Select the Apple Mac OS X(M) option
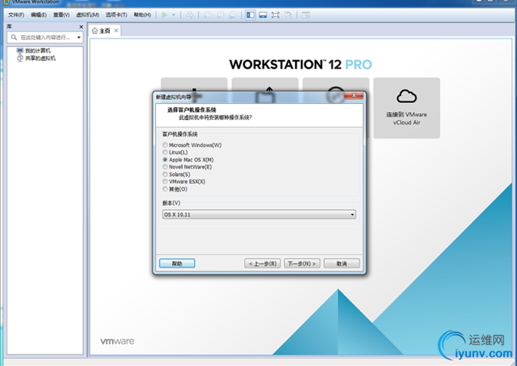 click(165, 159)
